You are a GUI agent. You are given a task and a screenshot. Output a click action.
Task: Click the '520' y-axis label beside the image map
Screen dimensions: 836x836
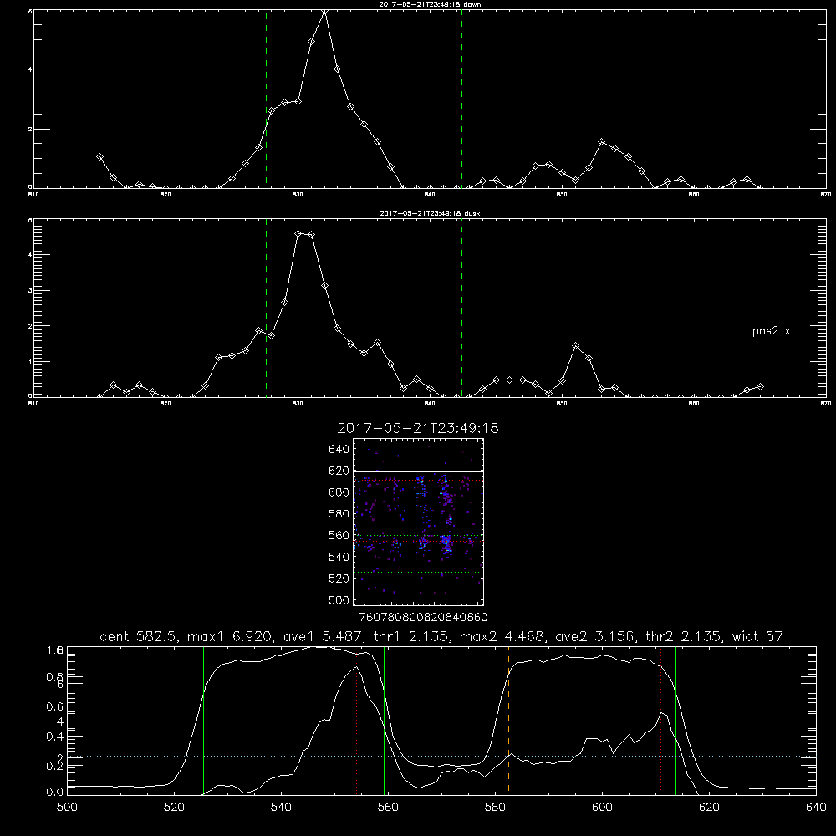(x=339, y=579)
